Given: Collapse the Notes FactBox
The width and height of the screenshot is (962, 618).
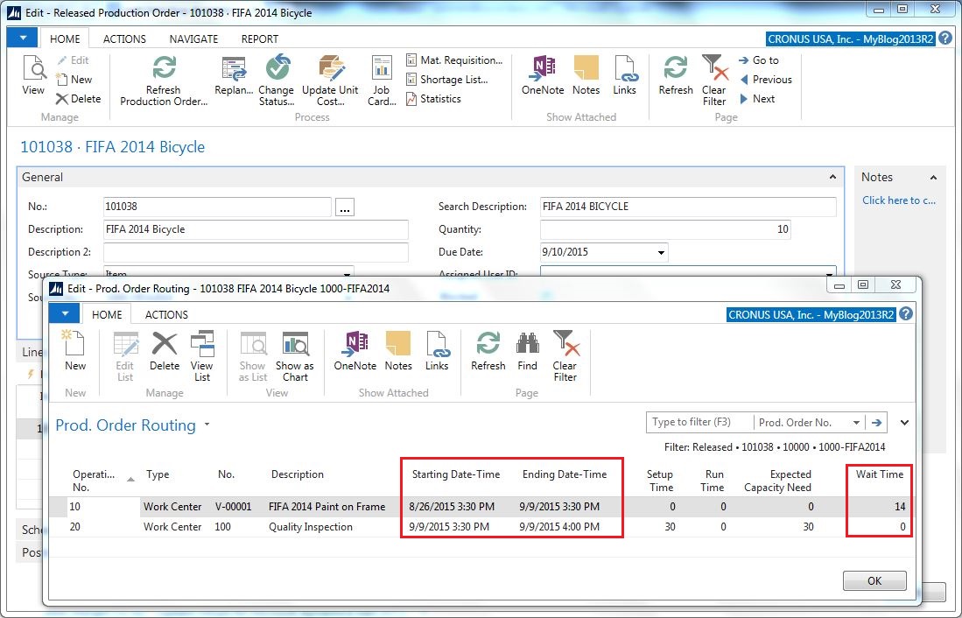Looking at the screenshot, I should 933,178.
